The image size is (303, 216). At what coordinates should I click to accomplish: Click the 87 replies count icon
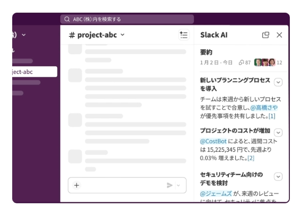click(x=244, y=63)
